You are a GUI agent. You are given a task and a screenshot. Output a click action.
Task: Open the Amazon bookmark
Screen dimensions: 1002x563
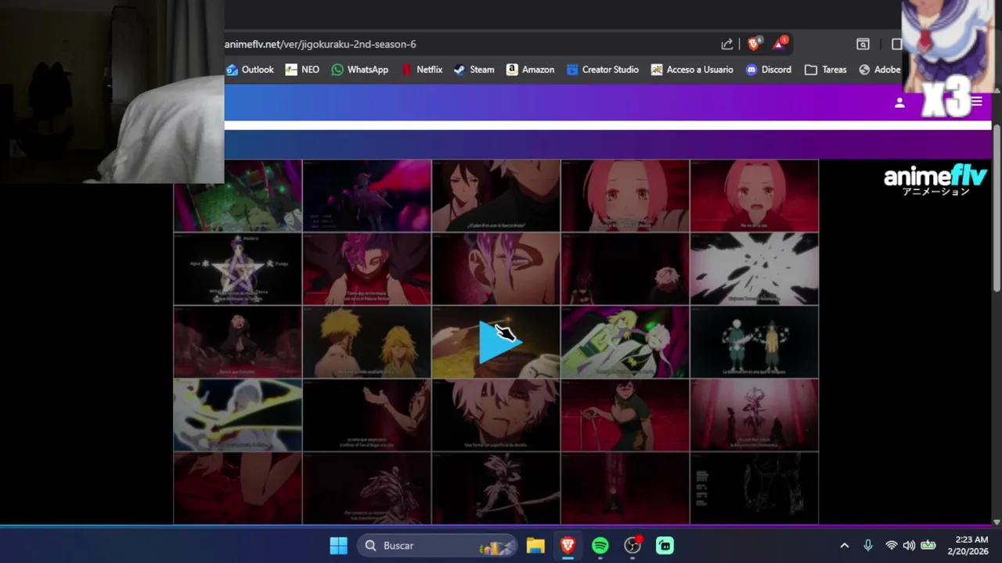[530, 70]
